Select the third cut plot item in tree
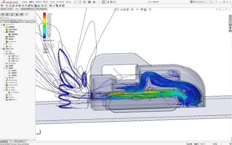 point(15,61)
